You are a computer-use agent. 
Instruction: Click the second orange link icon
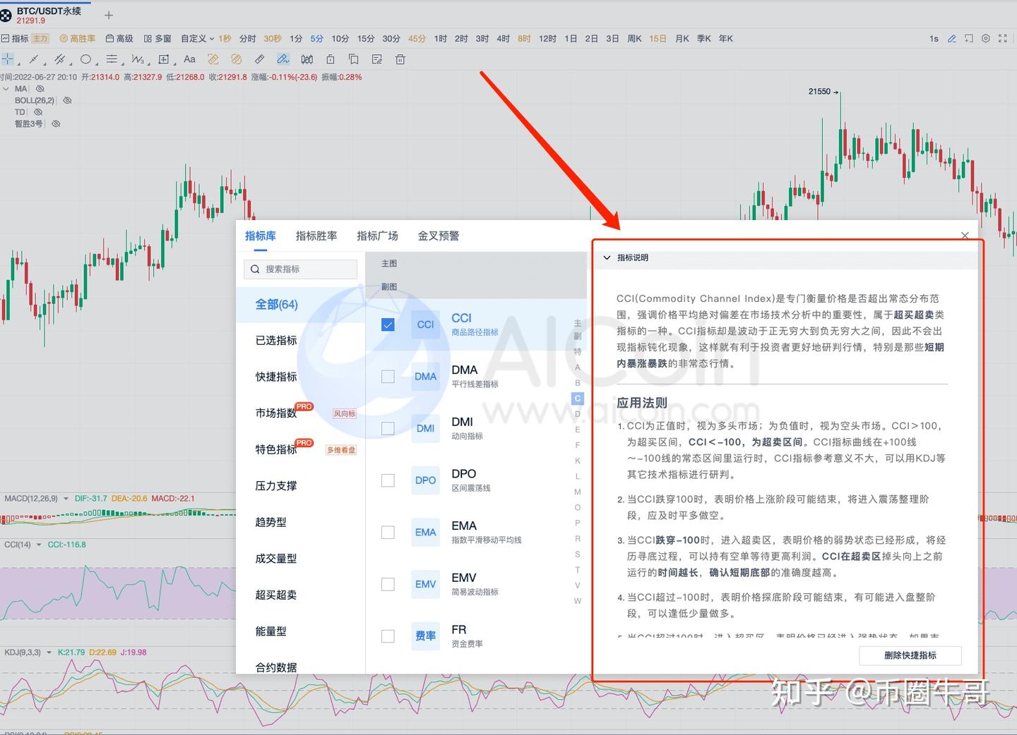(x=237, y=59)
